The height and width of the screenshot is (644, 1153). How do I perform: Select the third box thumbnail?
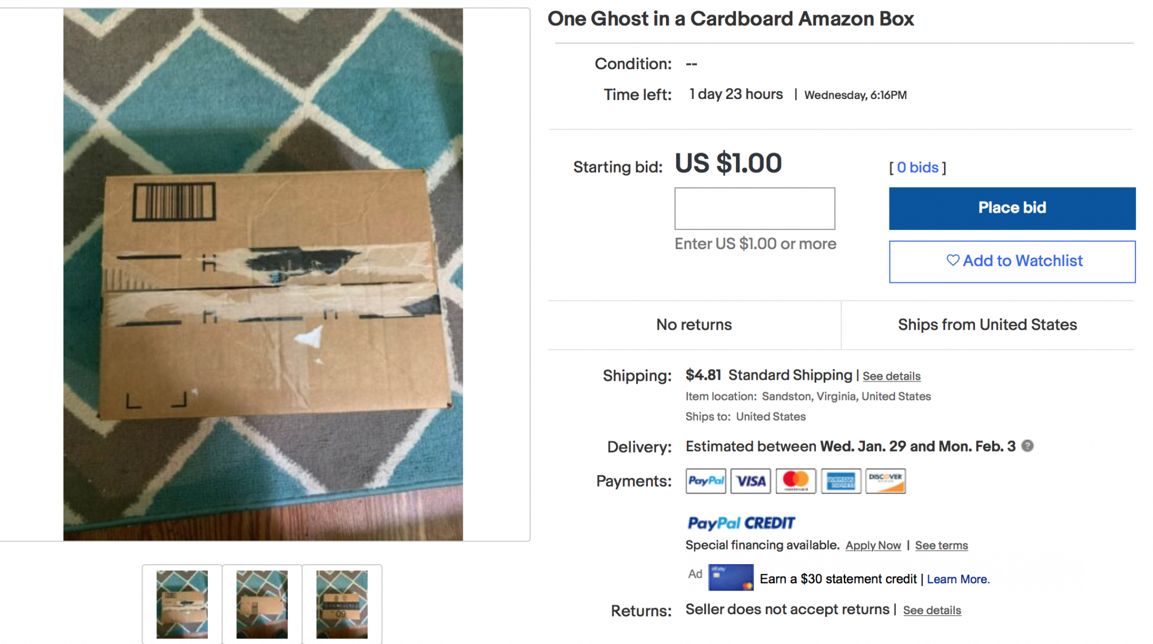[x=342, y=604]
